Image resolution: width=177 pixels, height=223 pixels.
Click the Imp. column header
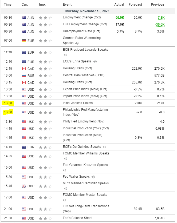(x=42, y=5)
